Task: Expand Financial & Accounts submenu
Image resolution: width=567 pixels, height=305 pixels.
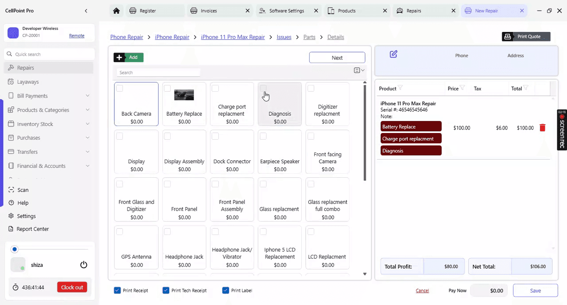Action: (x=87, y=166)
